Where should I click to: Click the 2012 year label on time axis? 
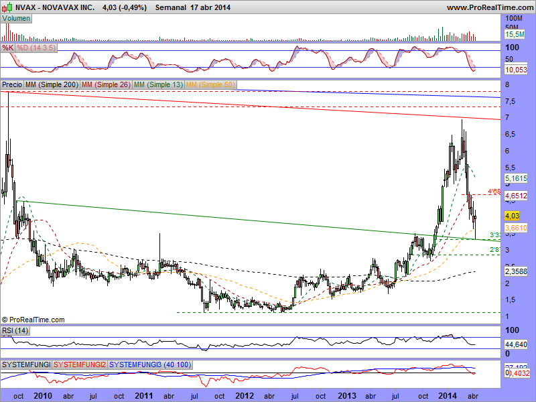click(245, 396)
